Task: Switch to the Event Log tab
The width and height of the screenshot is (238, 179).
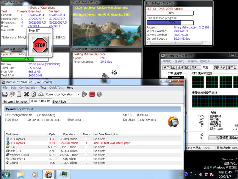Action: click(x=59, y=101)
